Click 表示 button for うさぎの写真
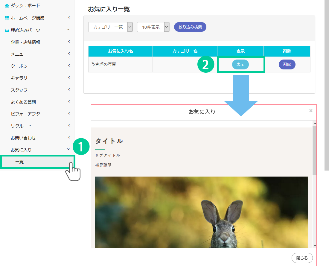Viewport: 329px width, 269px height. [240, 64]
